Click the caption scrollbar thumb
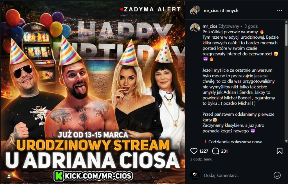This screenshot has width=288, height=184. pyautogui.click(x=286, y=35)
